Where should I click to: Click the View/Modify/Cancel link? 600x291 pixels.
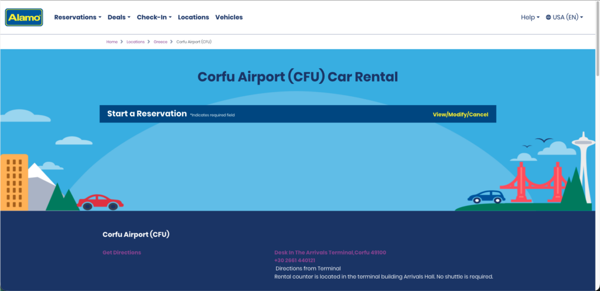[x=460, y=114]
